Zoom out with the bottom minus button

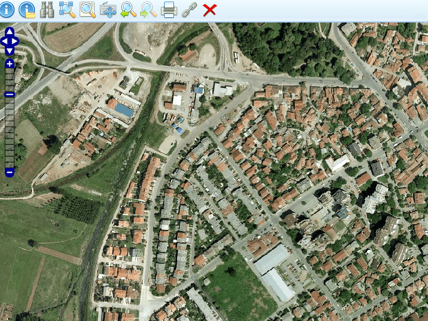click(x=10, y=172)
